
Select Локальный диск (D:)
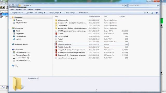(x=23, y=55)
